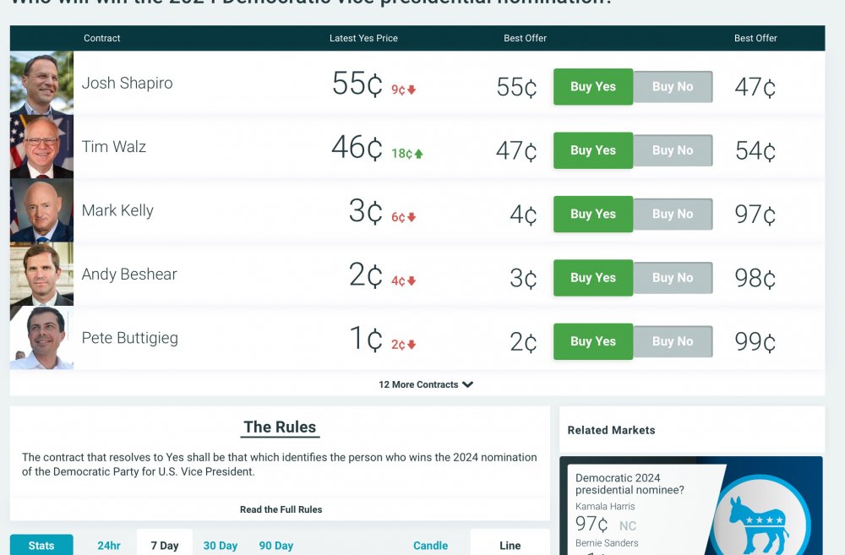
Task: Click Tim Walz's profile photo
Action: pyautogui.click(x=41, y=146)
